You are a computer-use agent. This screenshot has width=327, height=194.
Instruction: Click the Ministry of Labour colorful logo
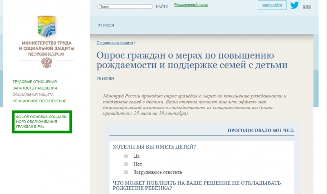click(46, 26)
